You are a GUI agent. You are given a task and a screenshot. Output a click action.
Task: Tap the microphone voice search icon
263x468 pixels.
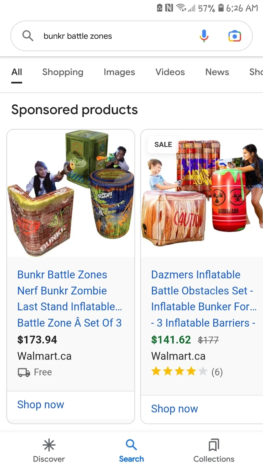pos(204,36)
